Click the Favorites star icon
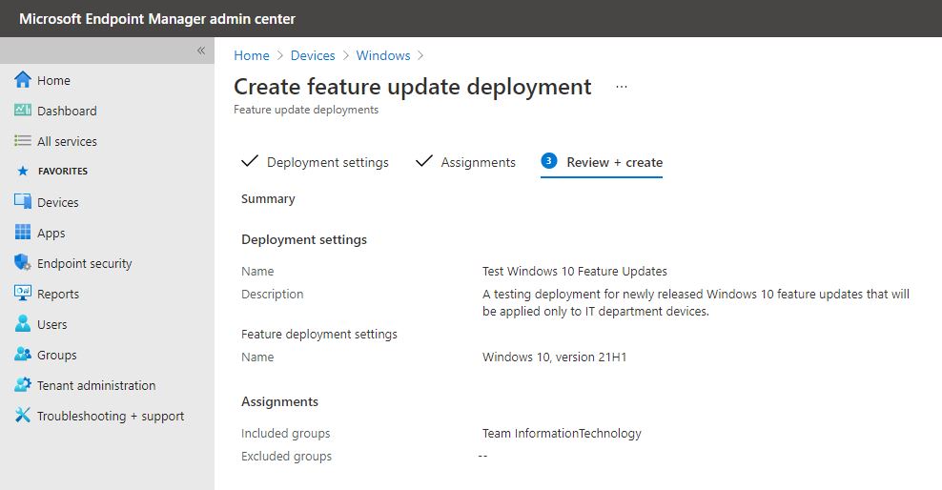 [x=23, y=172]
